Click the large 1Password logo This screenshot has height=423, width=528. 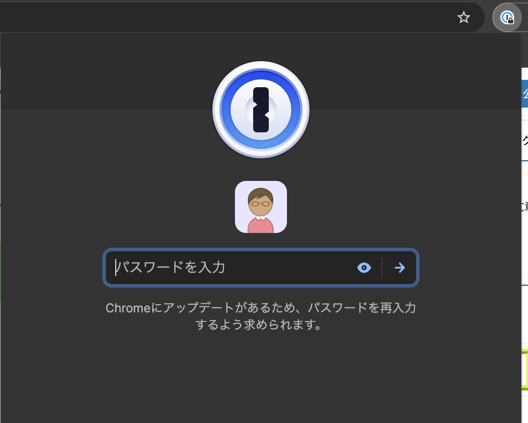click(261, 110)
